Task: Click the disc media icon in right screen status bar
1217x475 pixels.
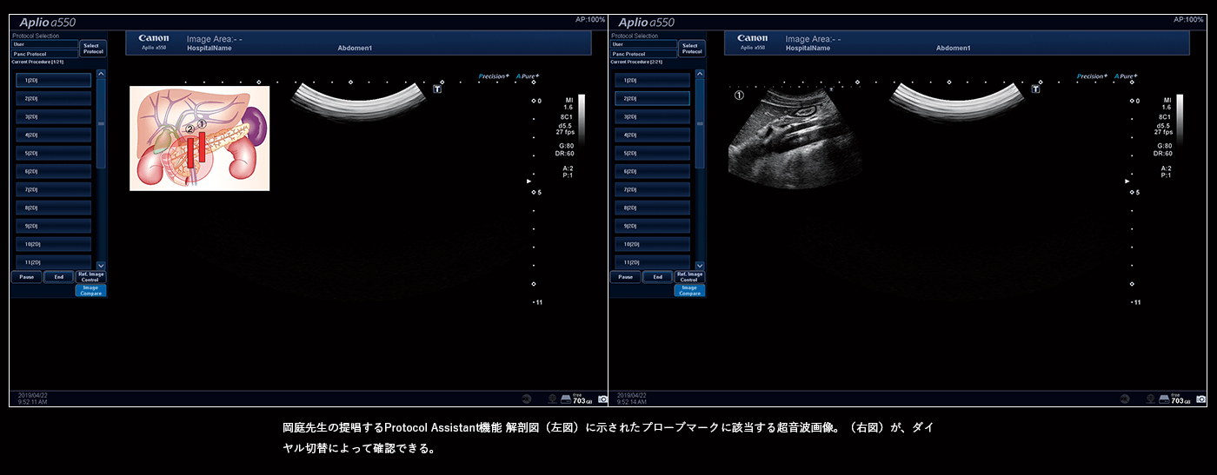Action: (1126, 399)
